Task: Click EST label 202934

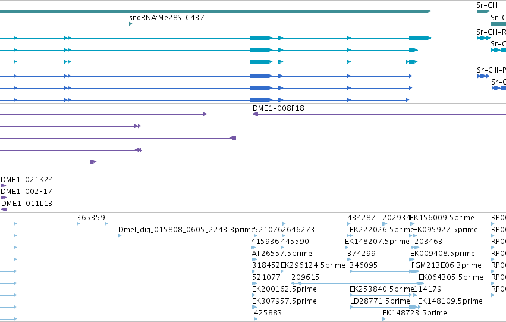Action: (x=396, y=218)
